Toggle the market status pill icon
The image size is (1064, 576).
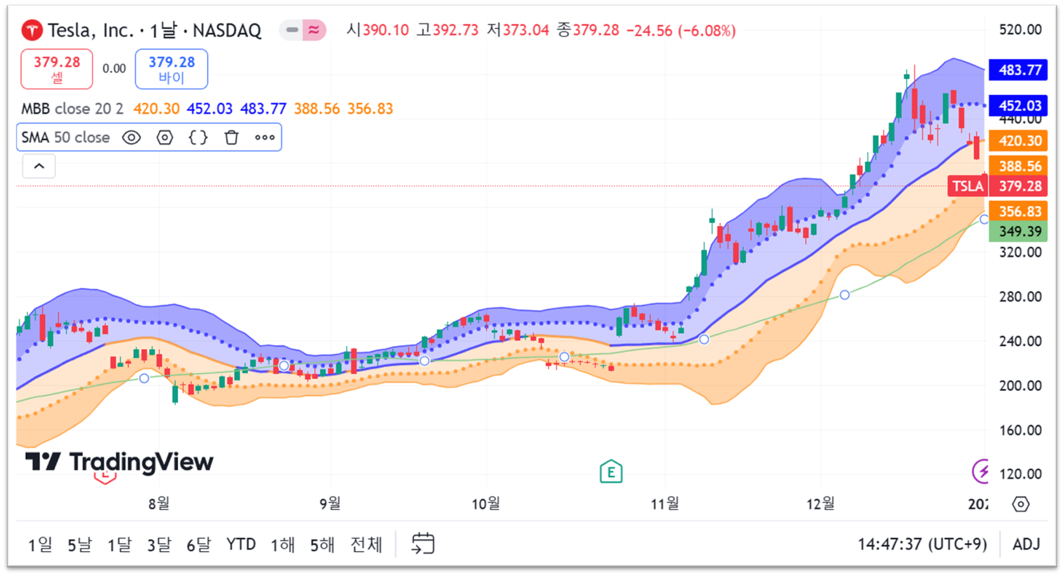pyautogui.click(x=303, y=30)
